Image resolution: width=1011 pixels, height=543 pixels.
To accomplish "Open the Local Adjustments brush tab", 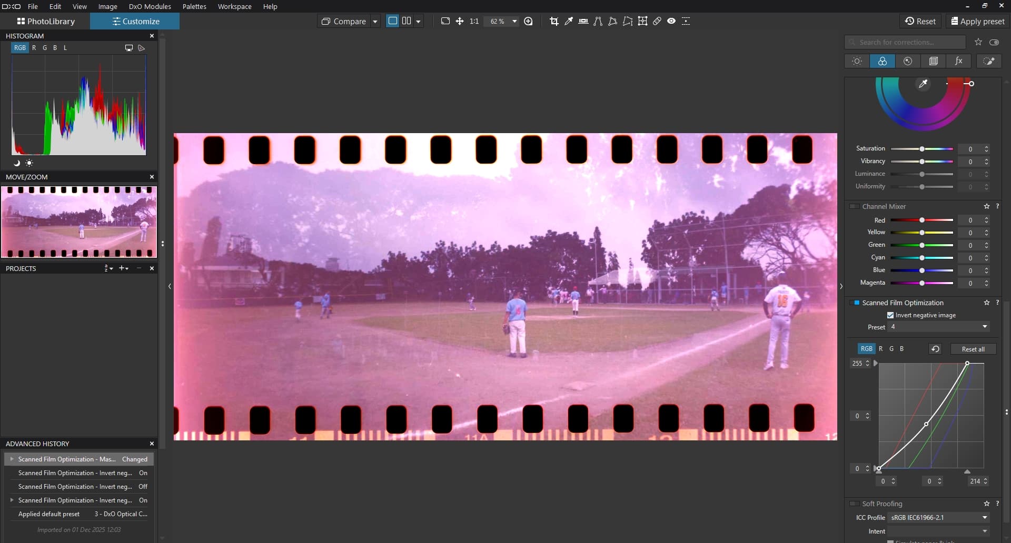I will (989, 61).
